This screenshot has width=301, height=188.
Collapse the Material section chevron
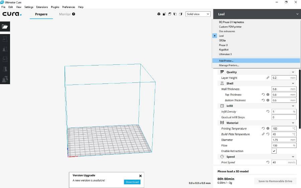(x=293, y=123)
